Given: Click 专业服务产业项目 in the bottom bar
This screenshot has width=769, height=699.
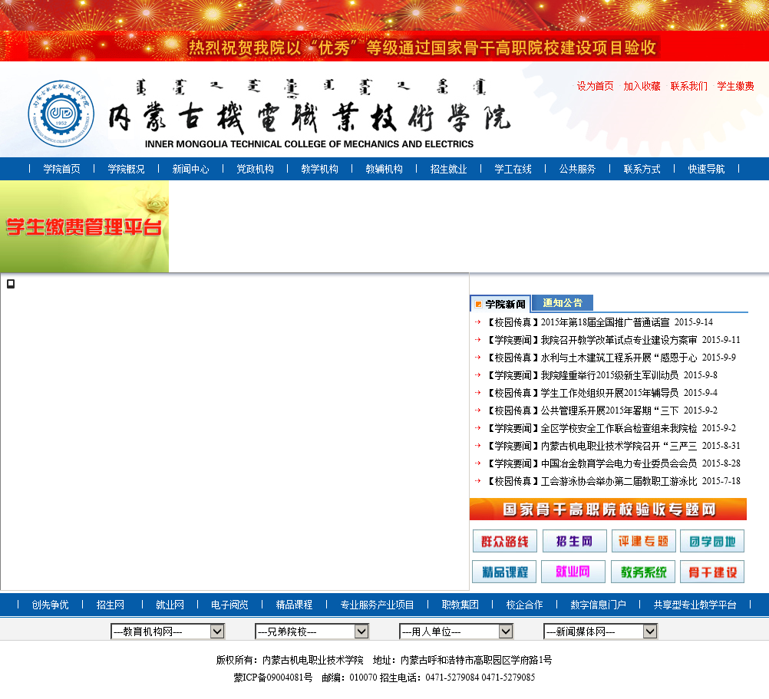Looking at the screenshot, I should click(377, 605).
